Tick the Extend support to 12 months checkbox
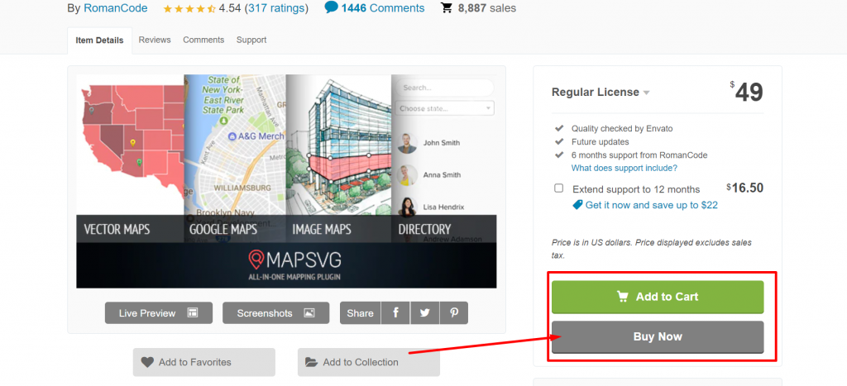 click(558, 188)
